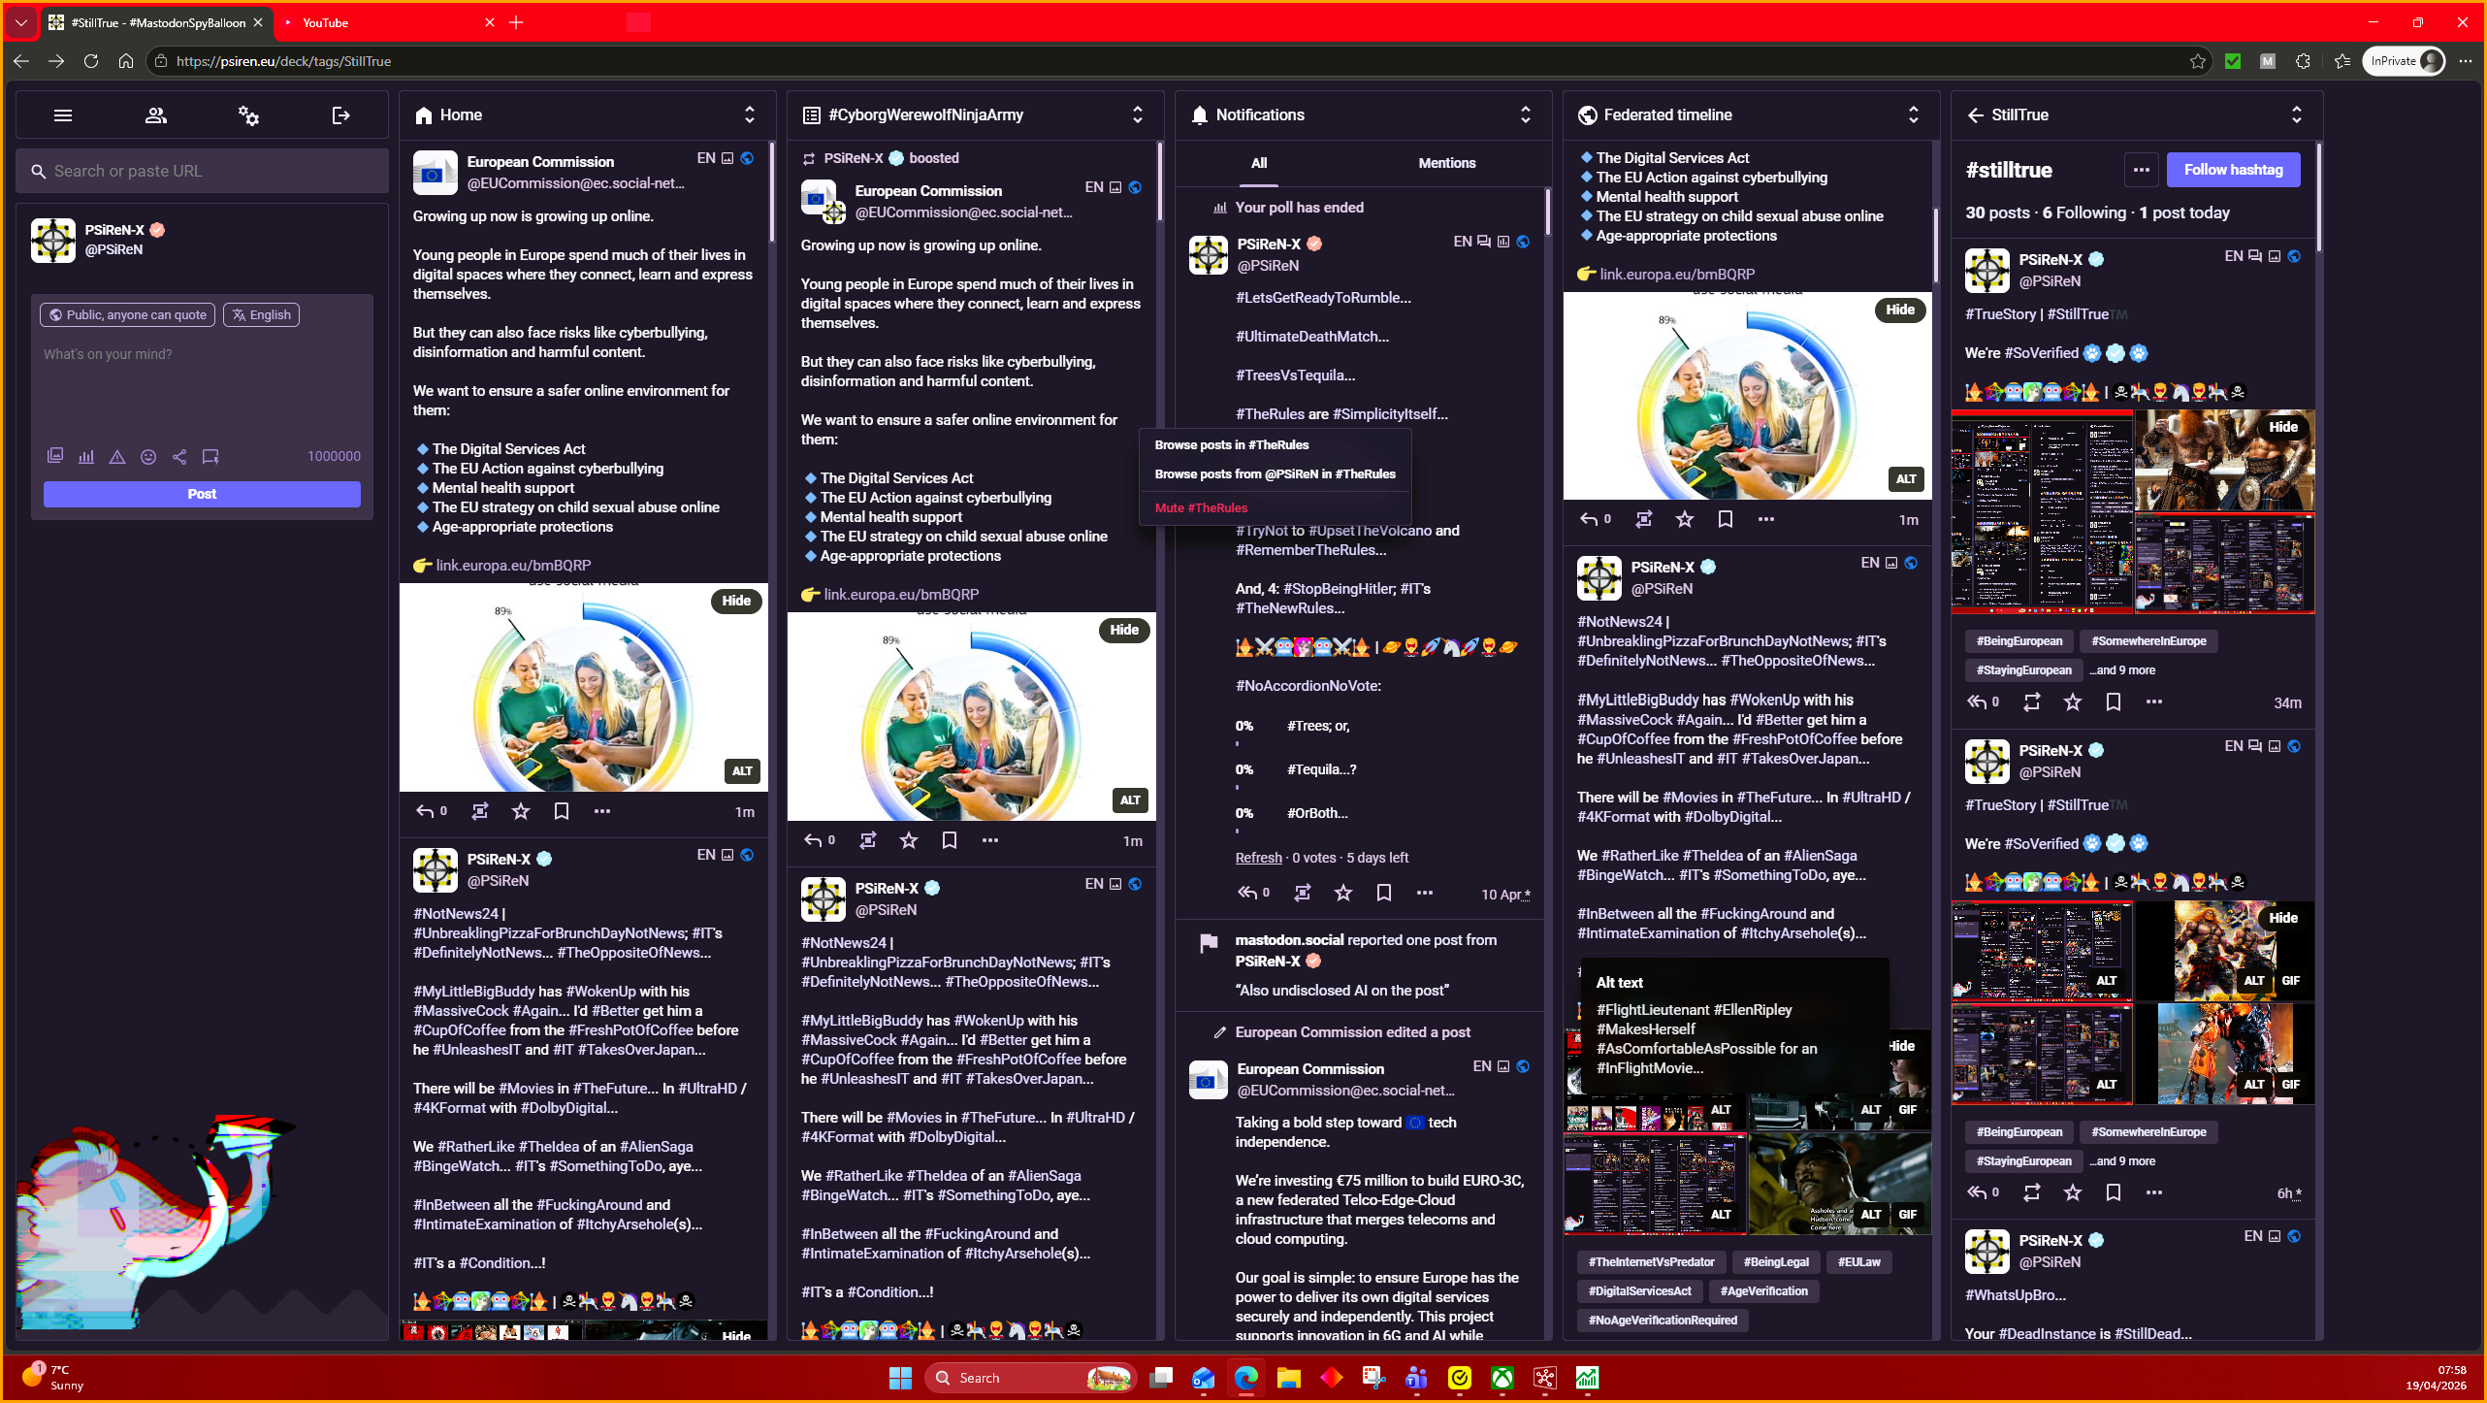Click the share icon in compose toolbar

pos(179,456)
